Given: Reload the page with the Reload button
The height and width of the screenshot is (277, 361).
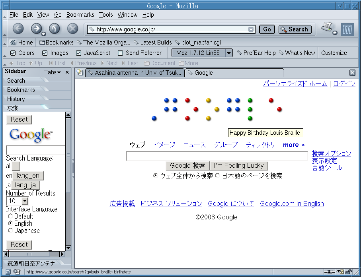Looking at the screenshot, I should [x=55, y=29].
